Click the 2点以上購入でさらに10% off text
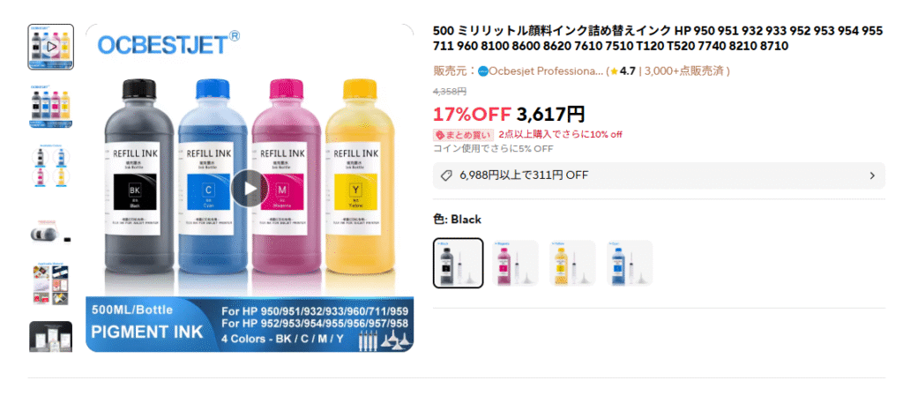Image resolution: width=903 pixels, height=403 pixels. 560,135
